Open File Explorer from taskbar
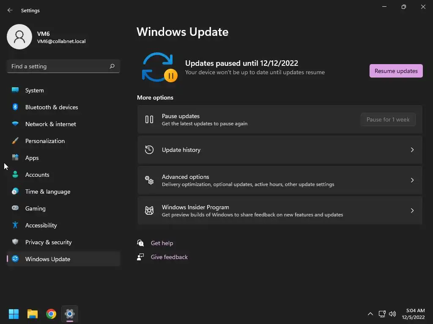 32,314
